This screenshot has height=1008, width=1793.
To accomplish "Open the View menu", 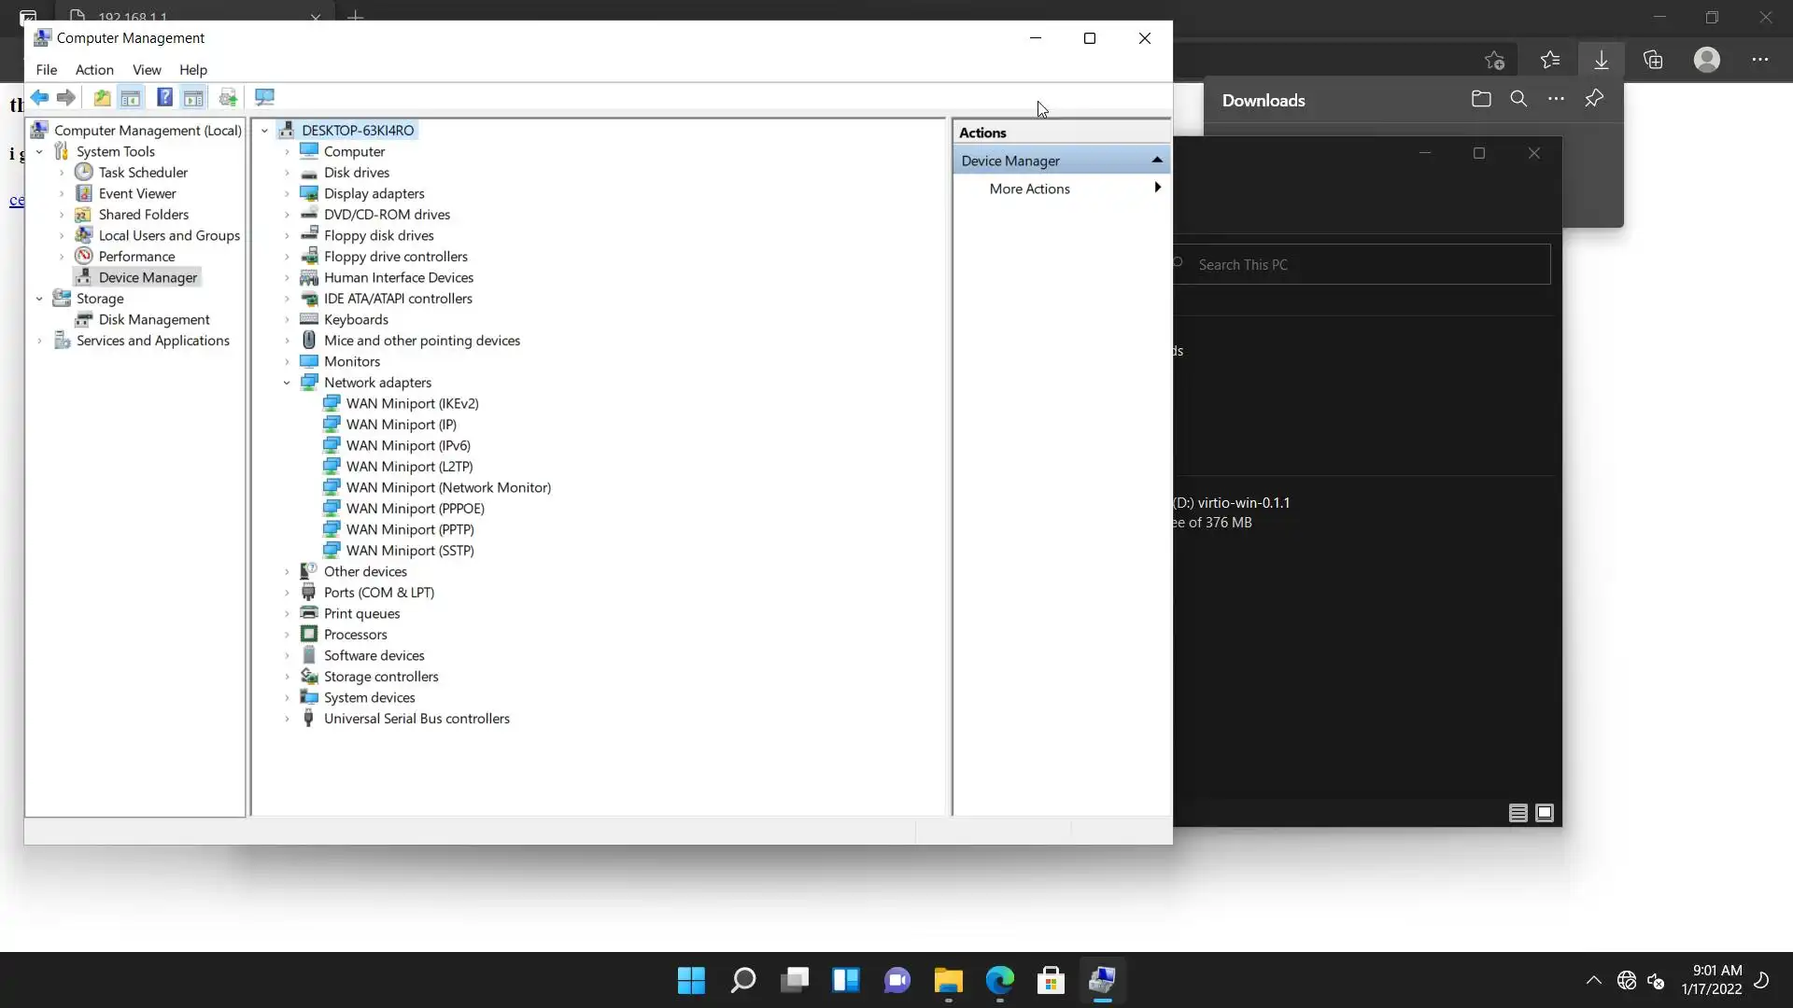I will tap(147, 70).
